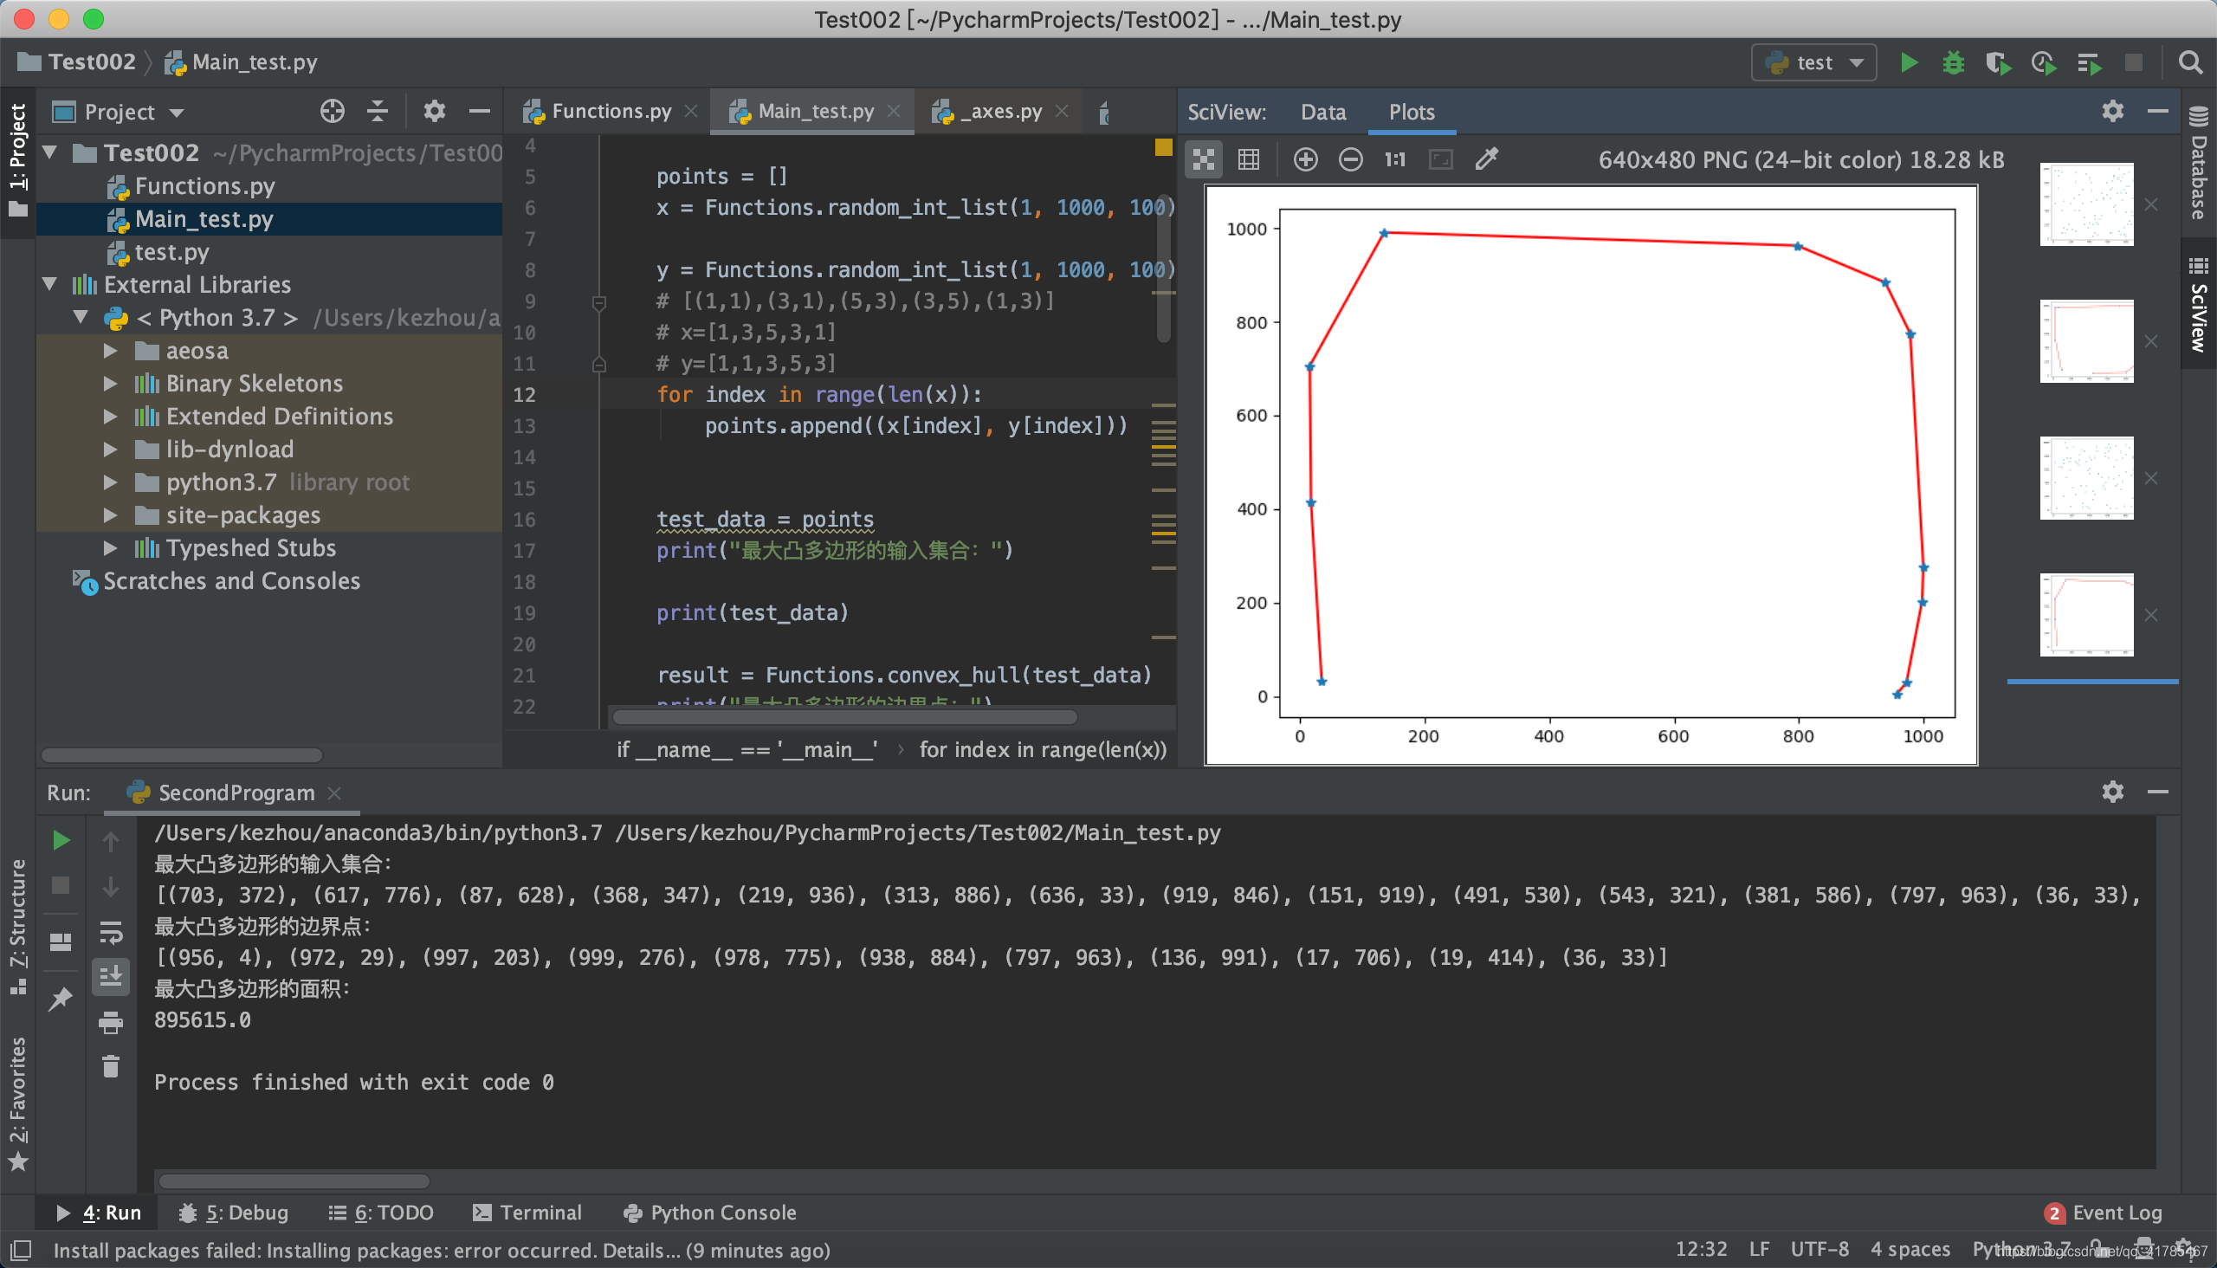Expand the site-packages folder
2217x1268 pixels.
tap(111, 514)
